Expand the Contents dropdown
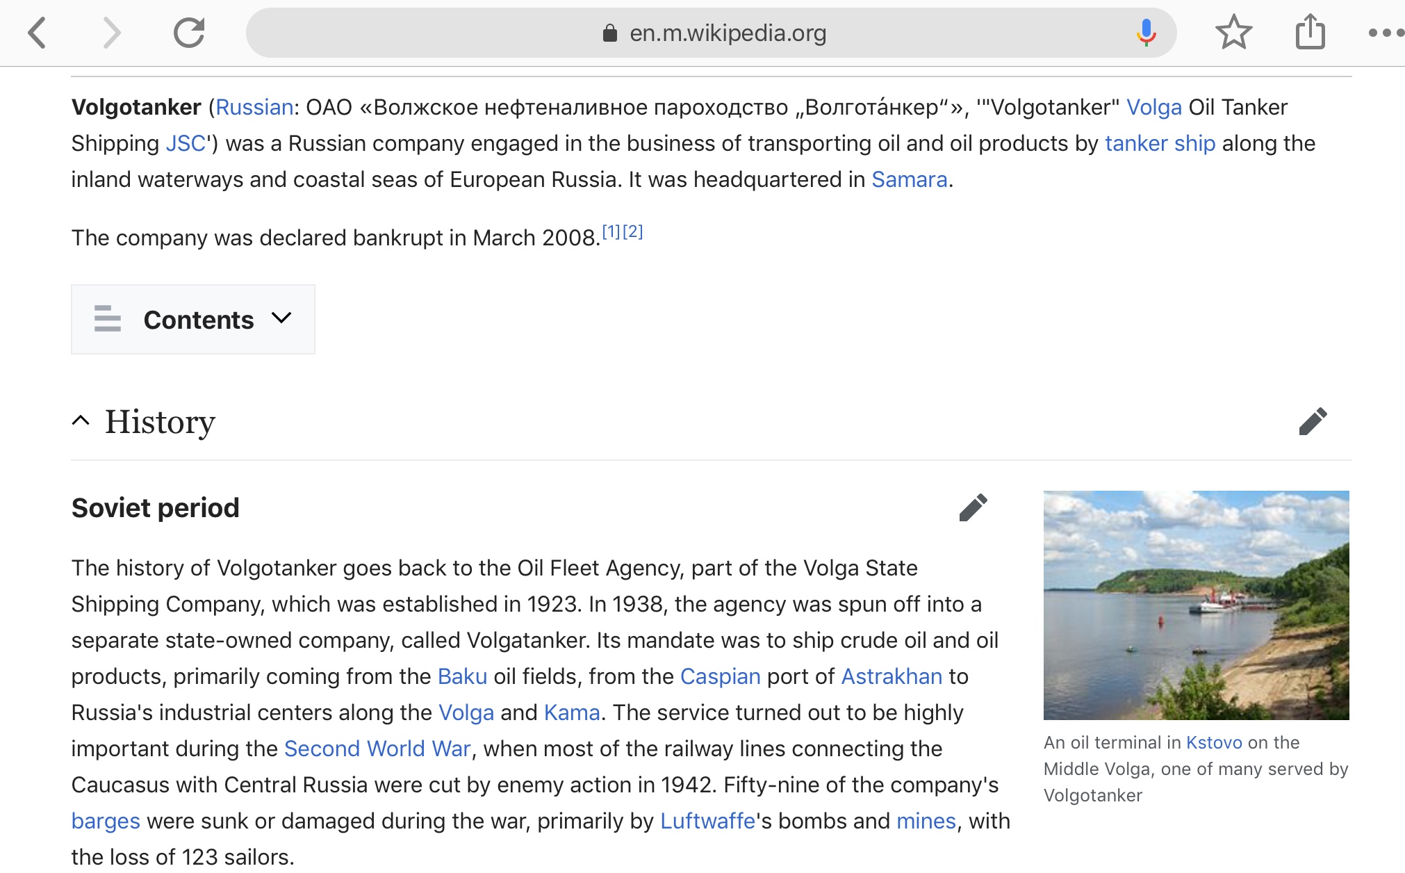The image size is (1405, 873). coord(193,320)
